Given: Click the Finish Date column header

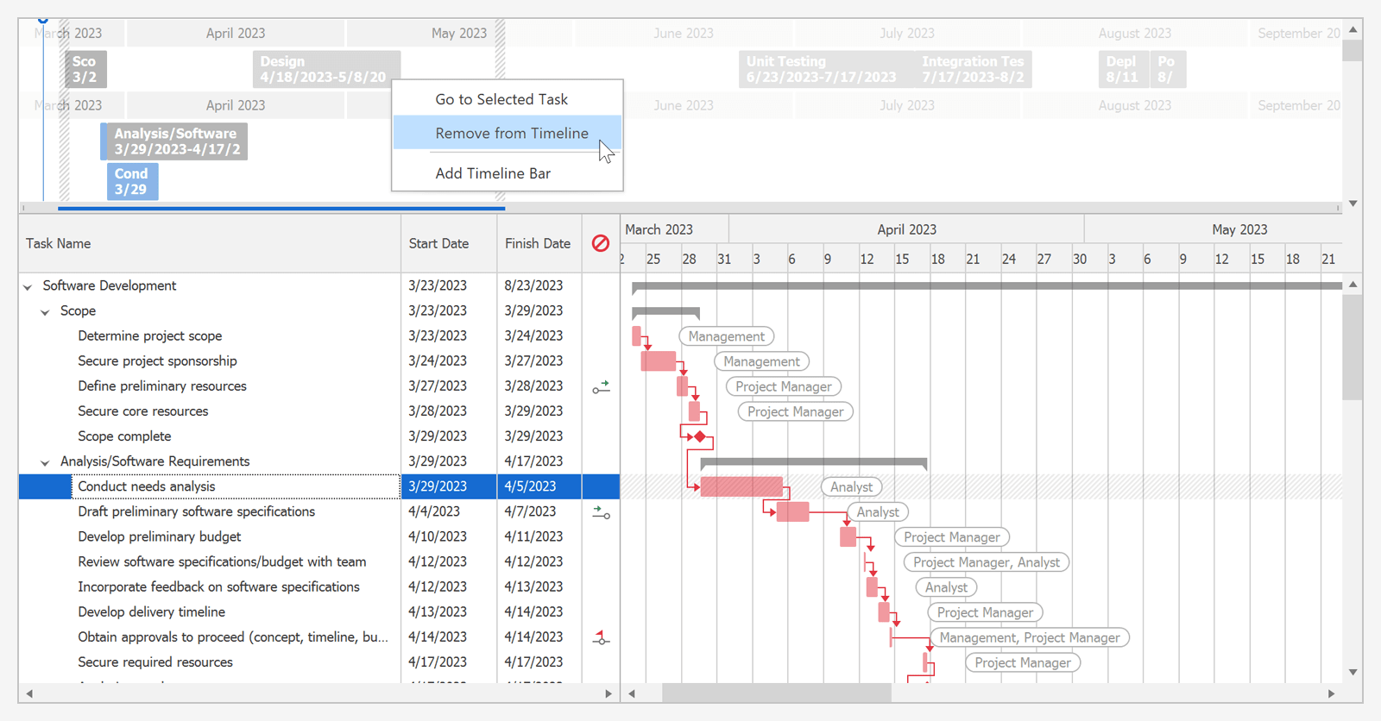Looking at the screenshot, I should [537, 243].
